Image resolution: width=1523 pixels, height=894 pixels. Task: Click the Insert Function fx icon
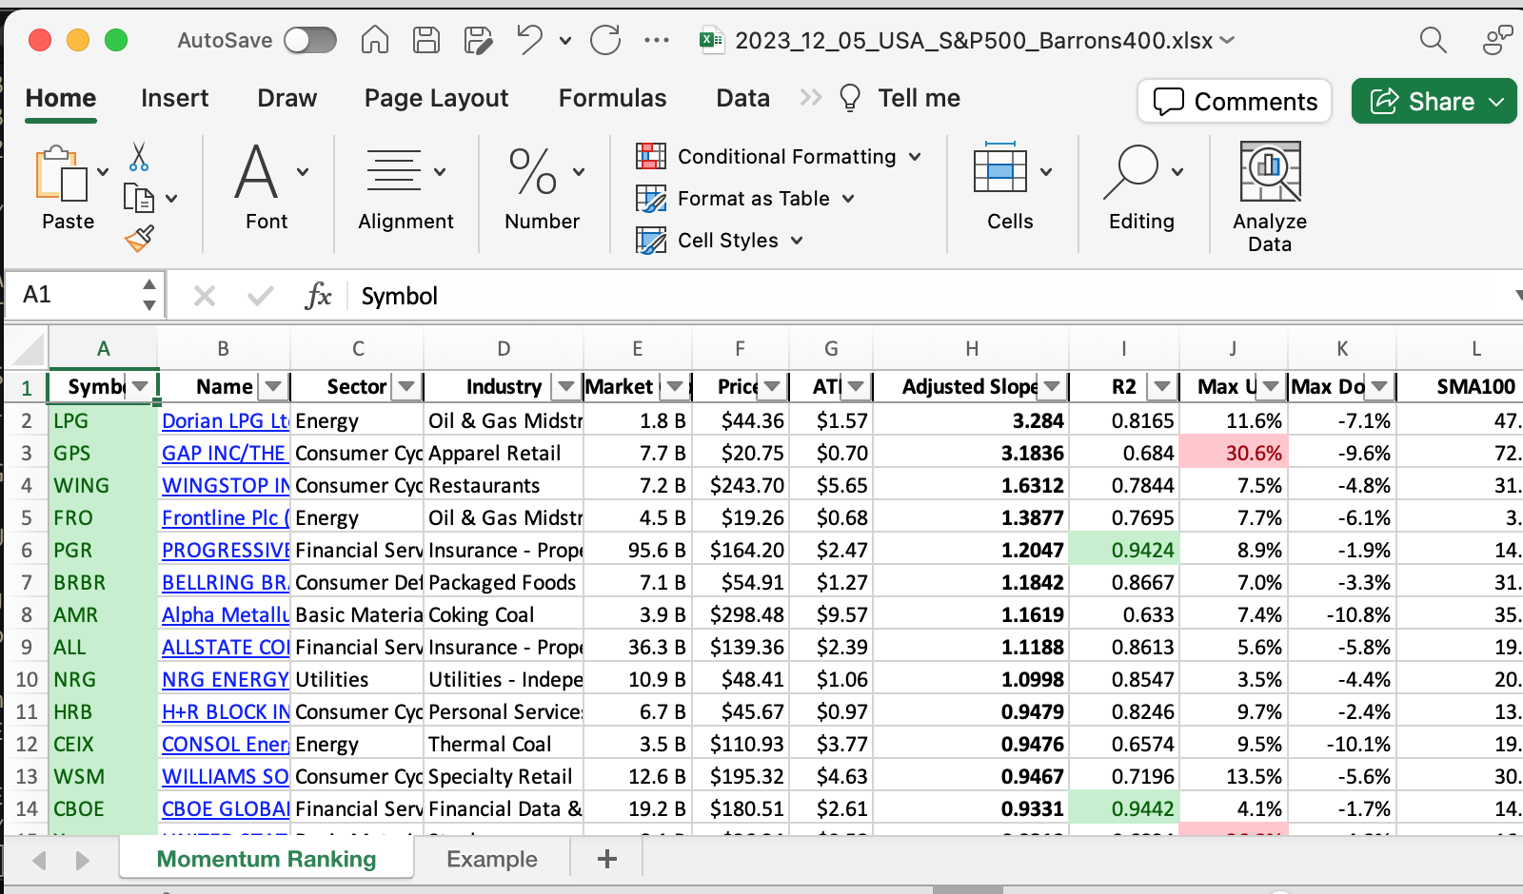click(x=318, y=296)
